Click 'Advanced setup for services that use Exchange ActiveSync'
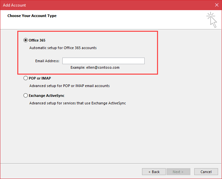 pos(77,103)
